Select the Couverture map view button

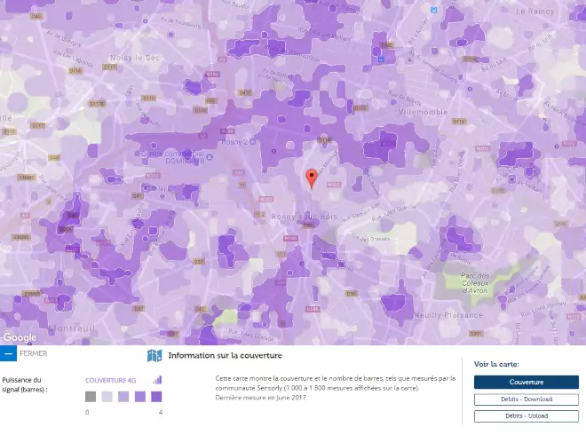[x=527, y=382]
